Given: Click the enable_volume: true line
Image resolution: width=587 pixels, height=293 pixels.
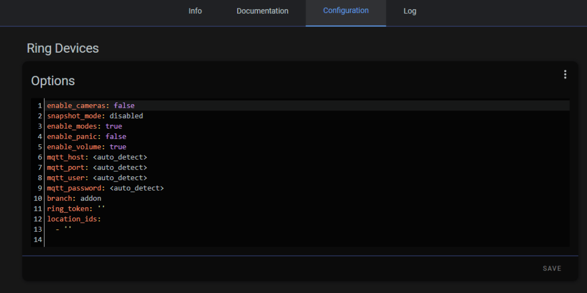Looking at the screenshot, I should click(x=87, y=147).
